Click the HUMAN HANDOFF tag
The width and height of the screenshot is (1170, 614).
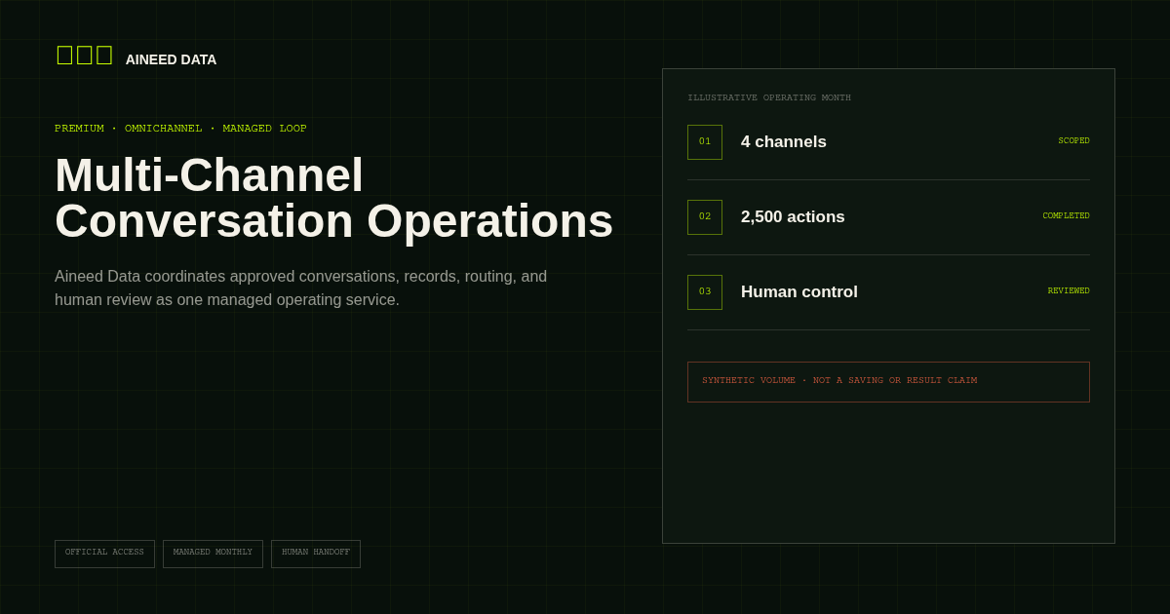316,554
